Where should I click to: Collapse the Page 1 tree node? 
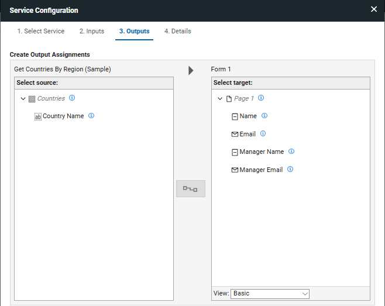click(220, 99)
